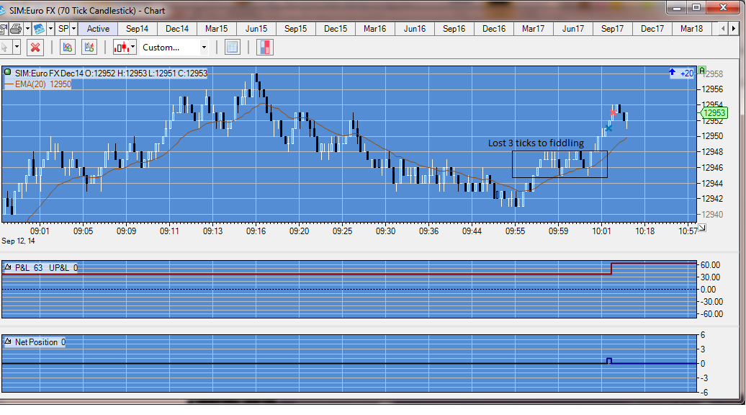This screenshot has width=746, height=415.
Task: Open the Mar16 contract tab
Action: pos(375,29)
